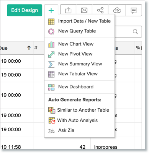The width and height of the screenshot is (149, 153).
Task: Click the Similar to Another Table icon
Action: pyautogui.click(x=52, y=110)
